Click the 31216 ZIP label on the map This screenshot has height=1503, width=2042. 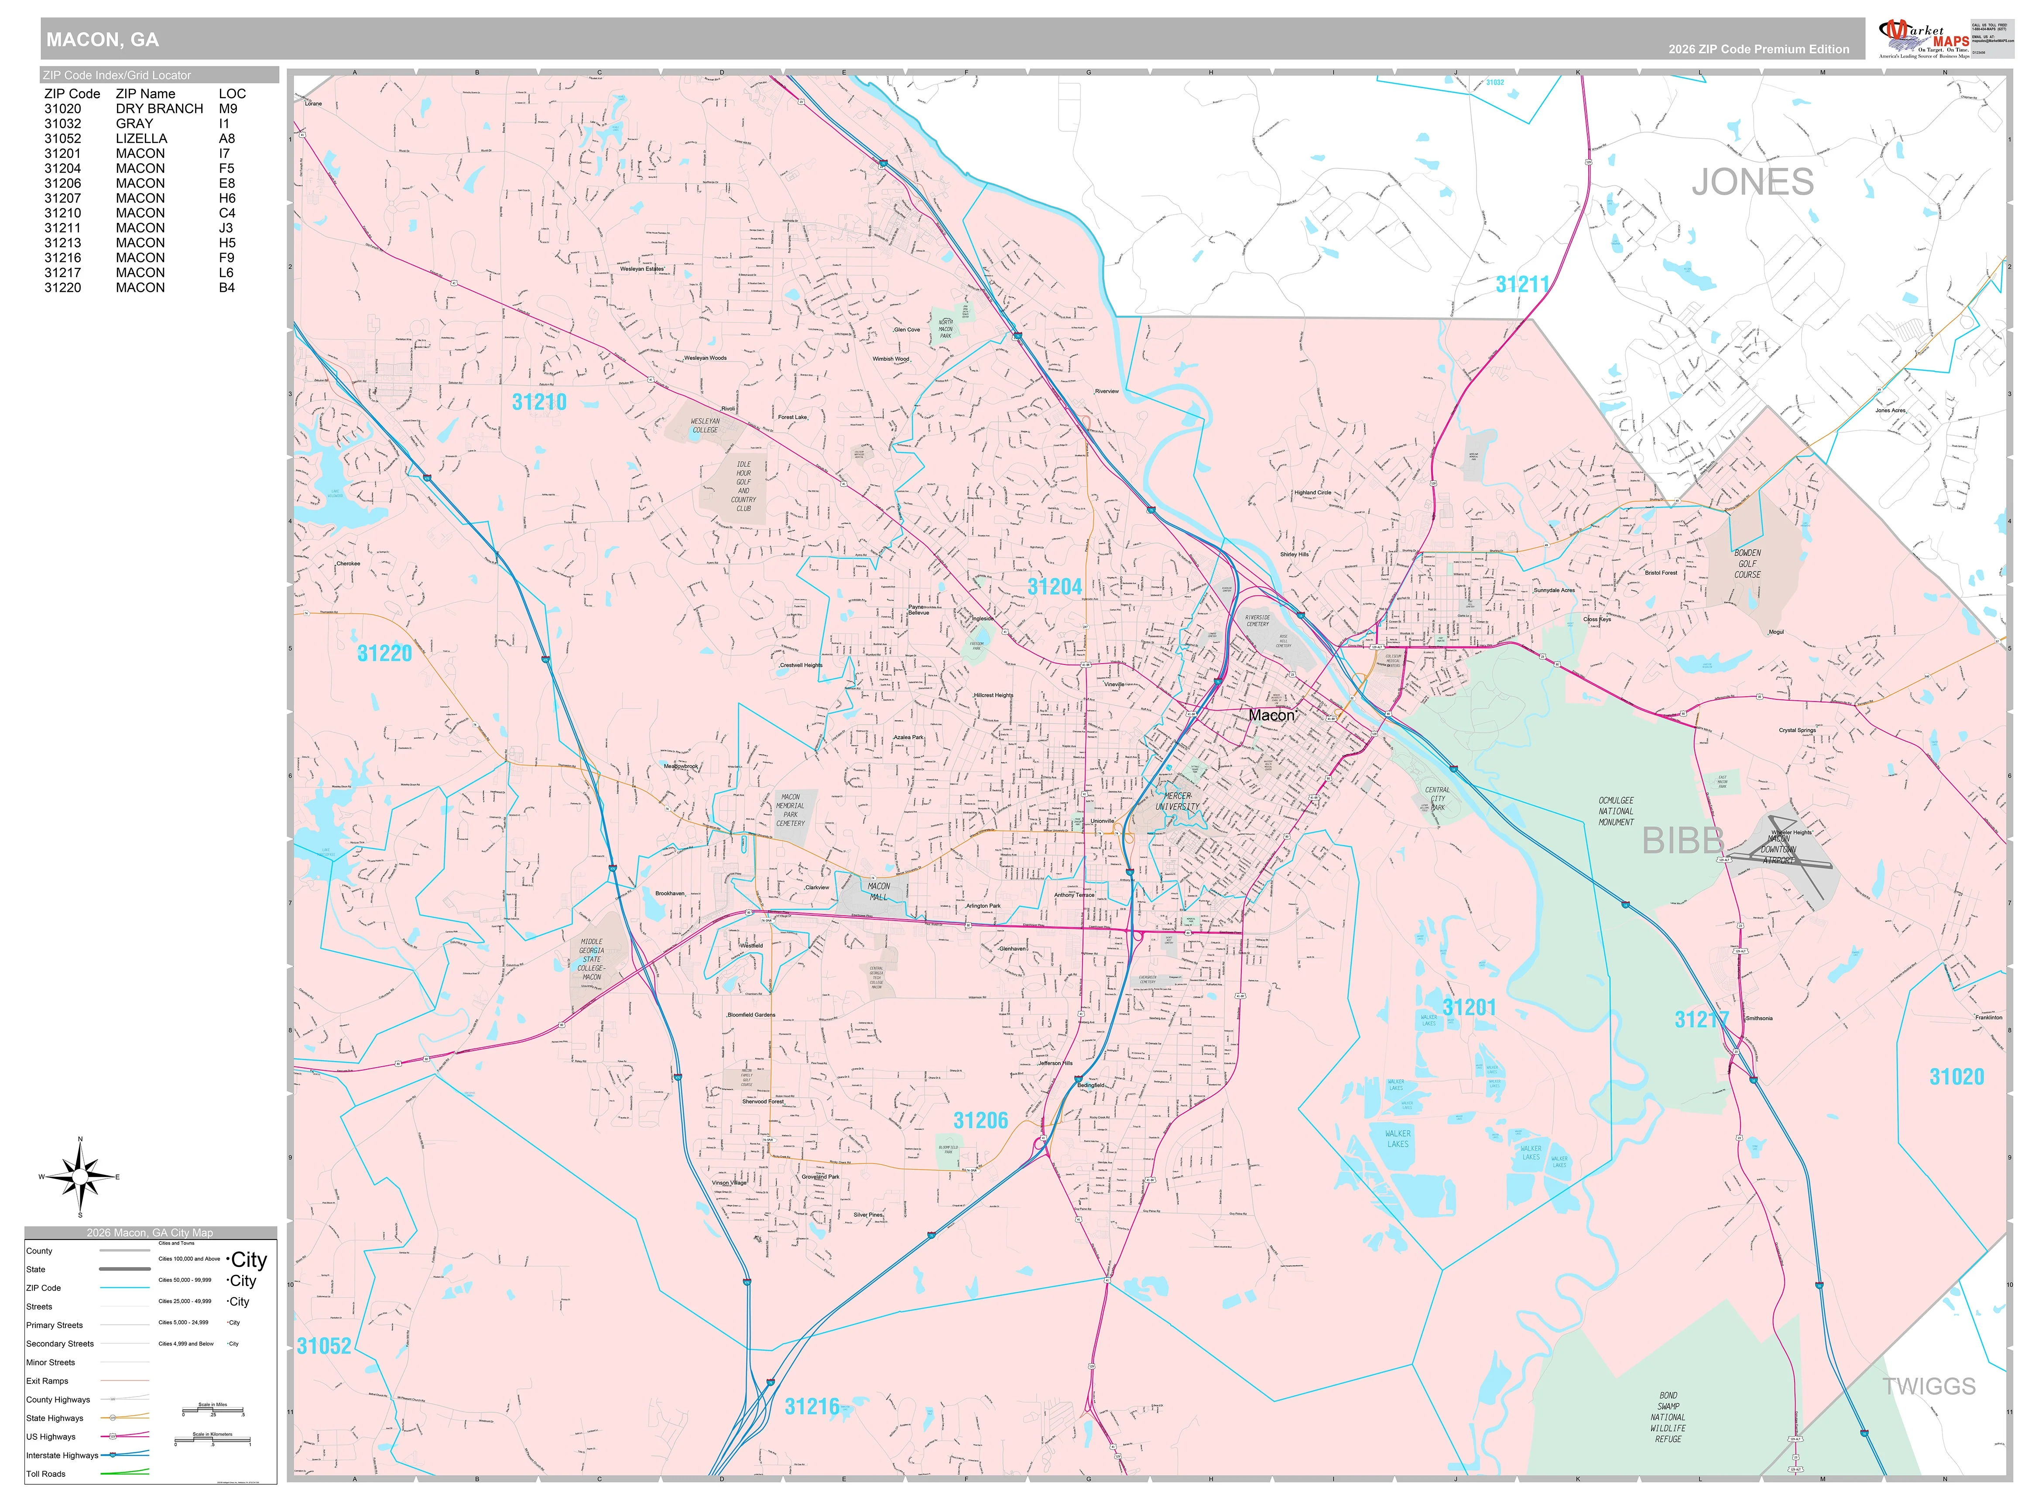click(812, 1407)
